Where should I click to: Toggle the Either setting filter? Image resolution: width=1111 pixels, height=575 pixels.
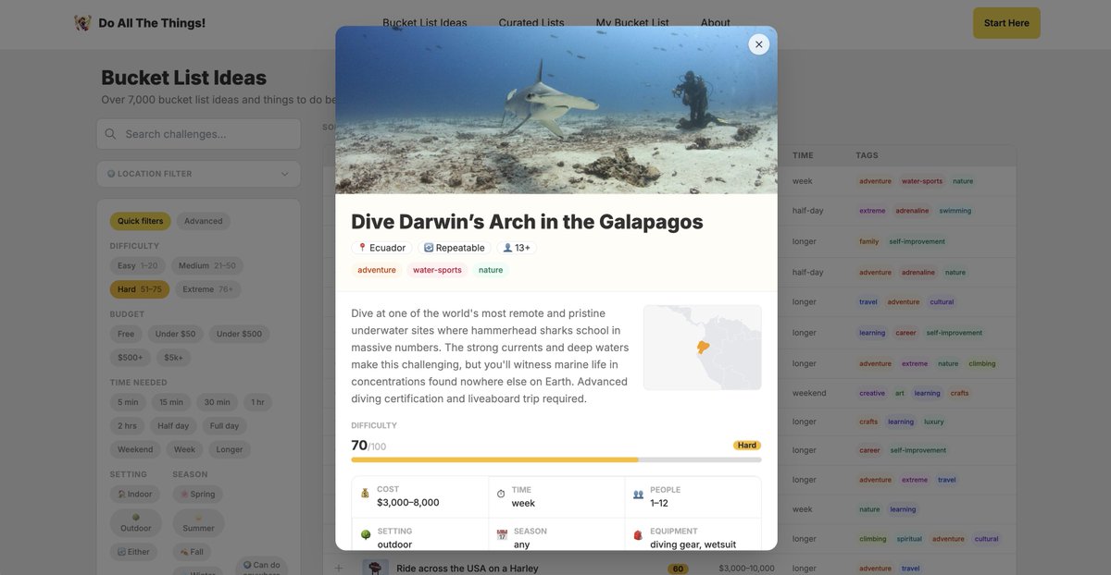point(134,552)
